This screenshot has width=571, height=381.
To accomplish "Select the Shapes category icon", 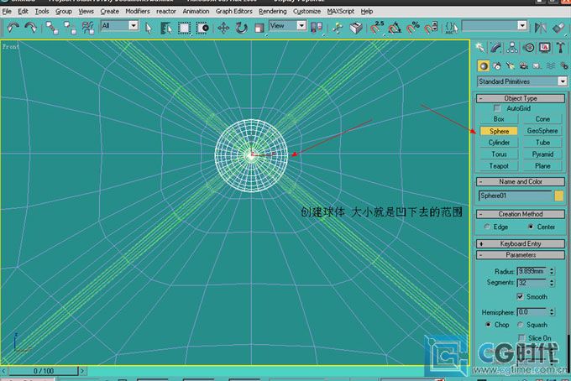I will (497, 65).
